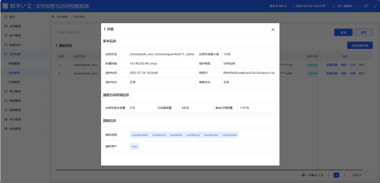Go to the previous page arrow

(x=328, y=175)
